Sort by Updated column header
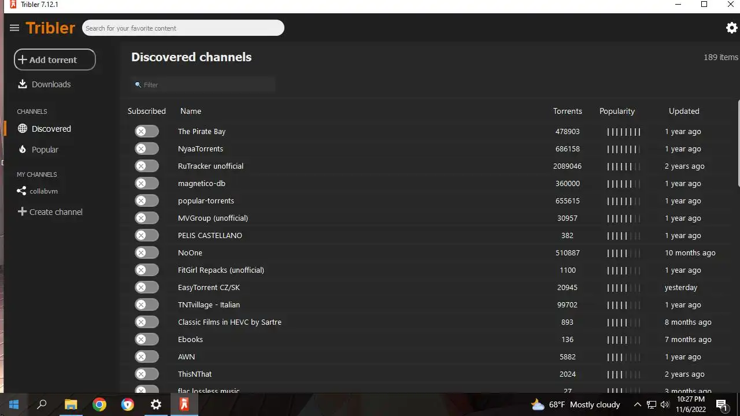 (x=684, y=111)
